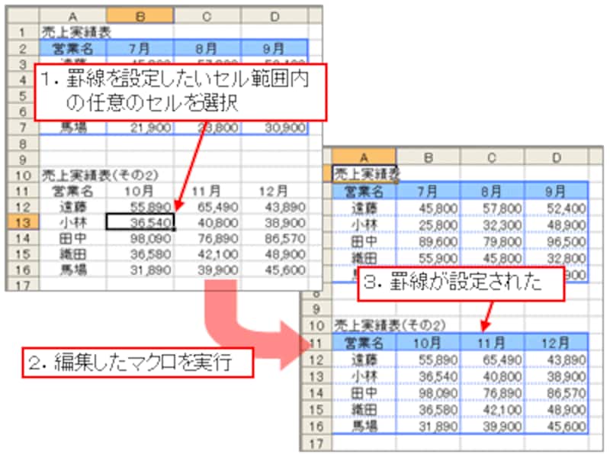Click '55,890' cell in left worksheet
The image size is (610, 455).
(140, 207)
